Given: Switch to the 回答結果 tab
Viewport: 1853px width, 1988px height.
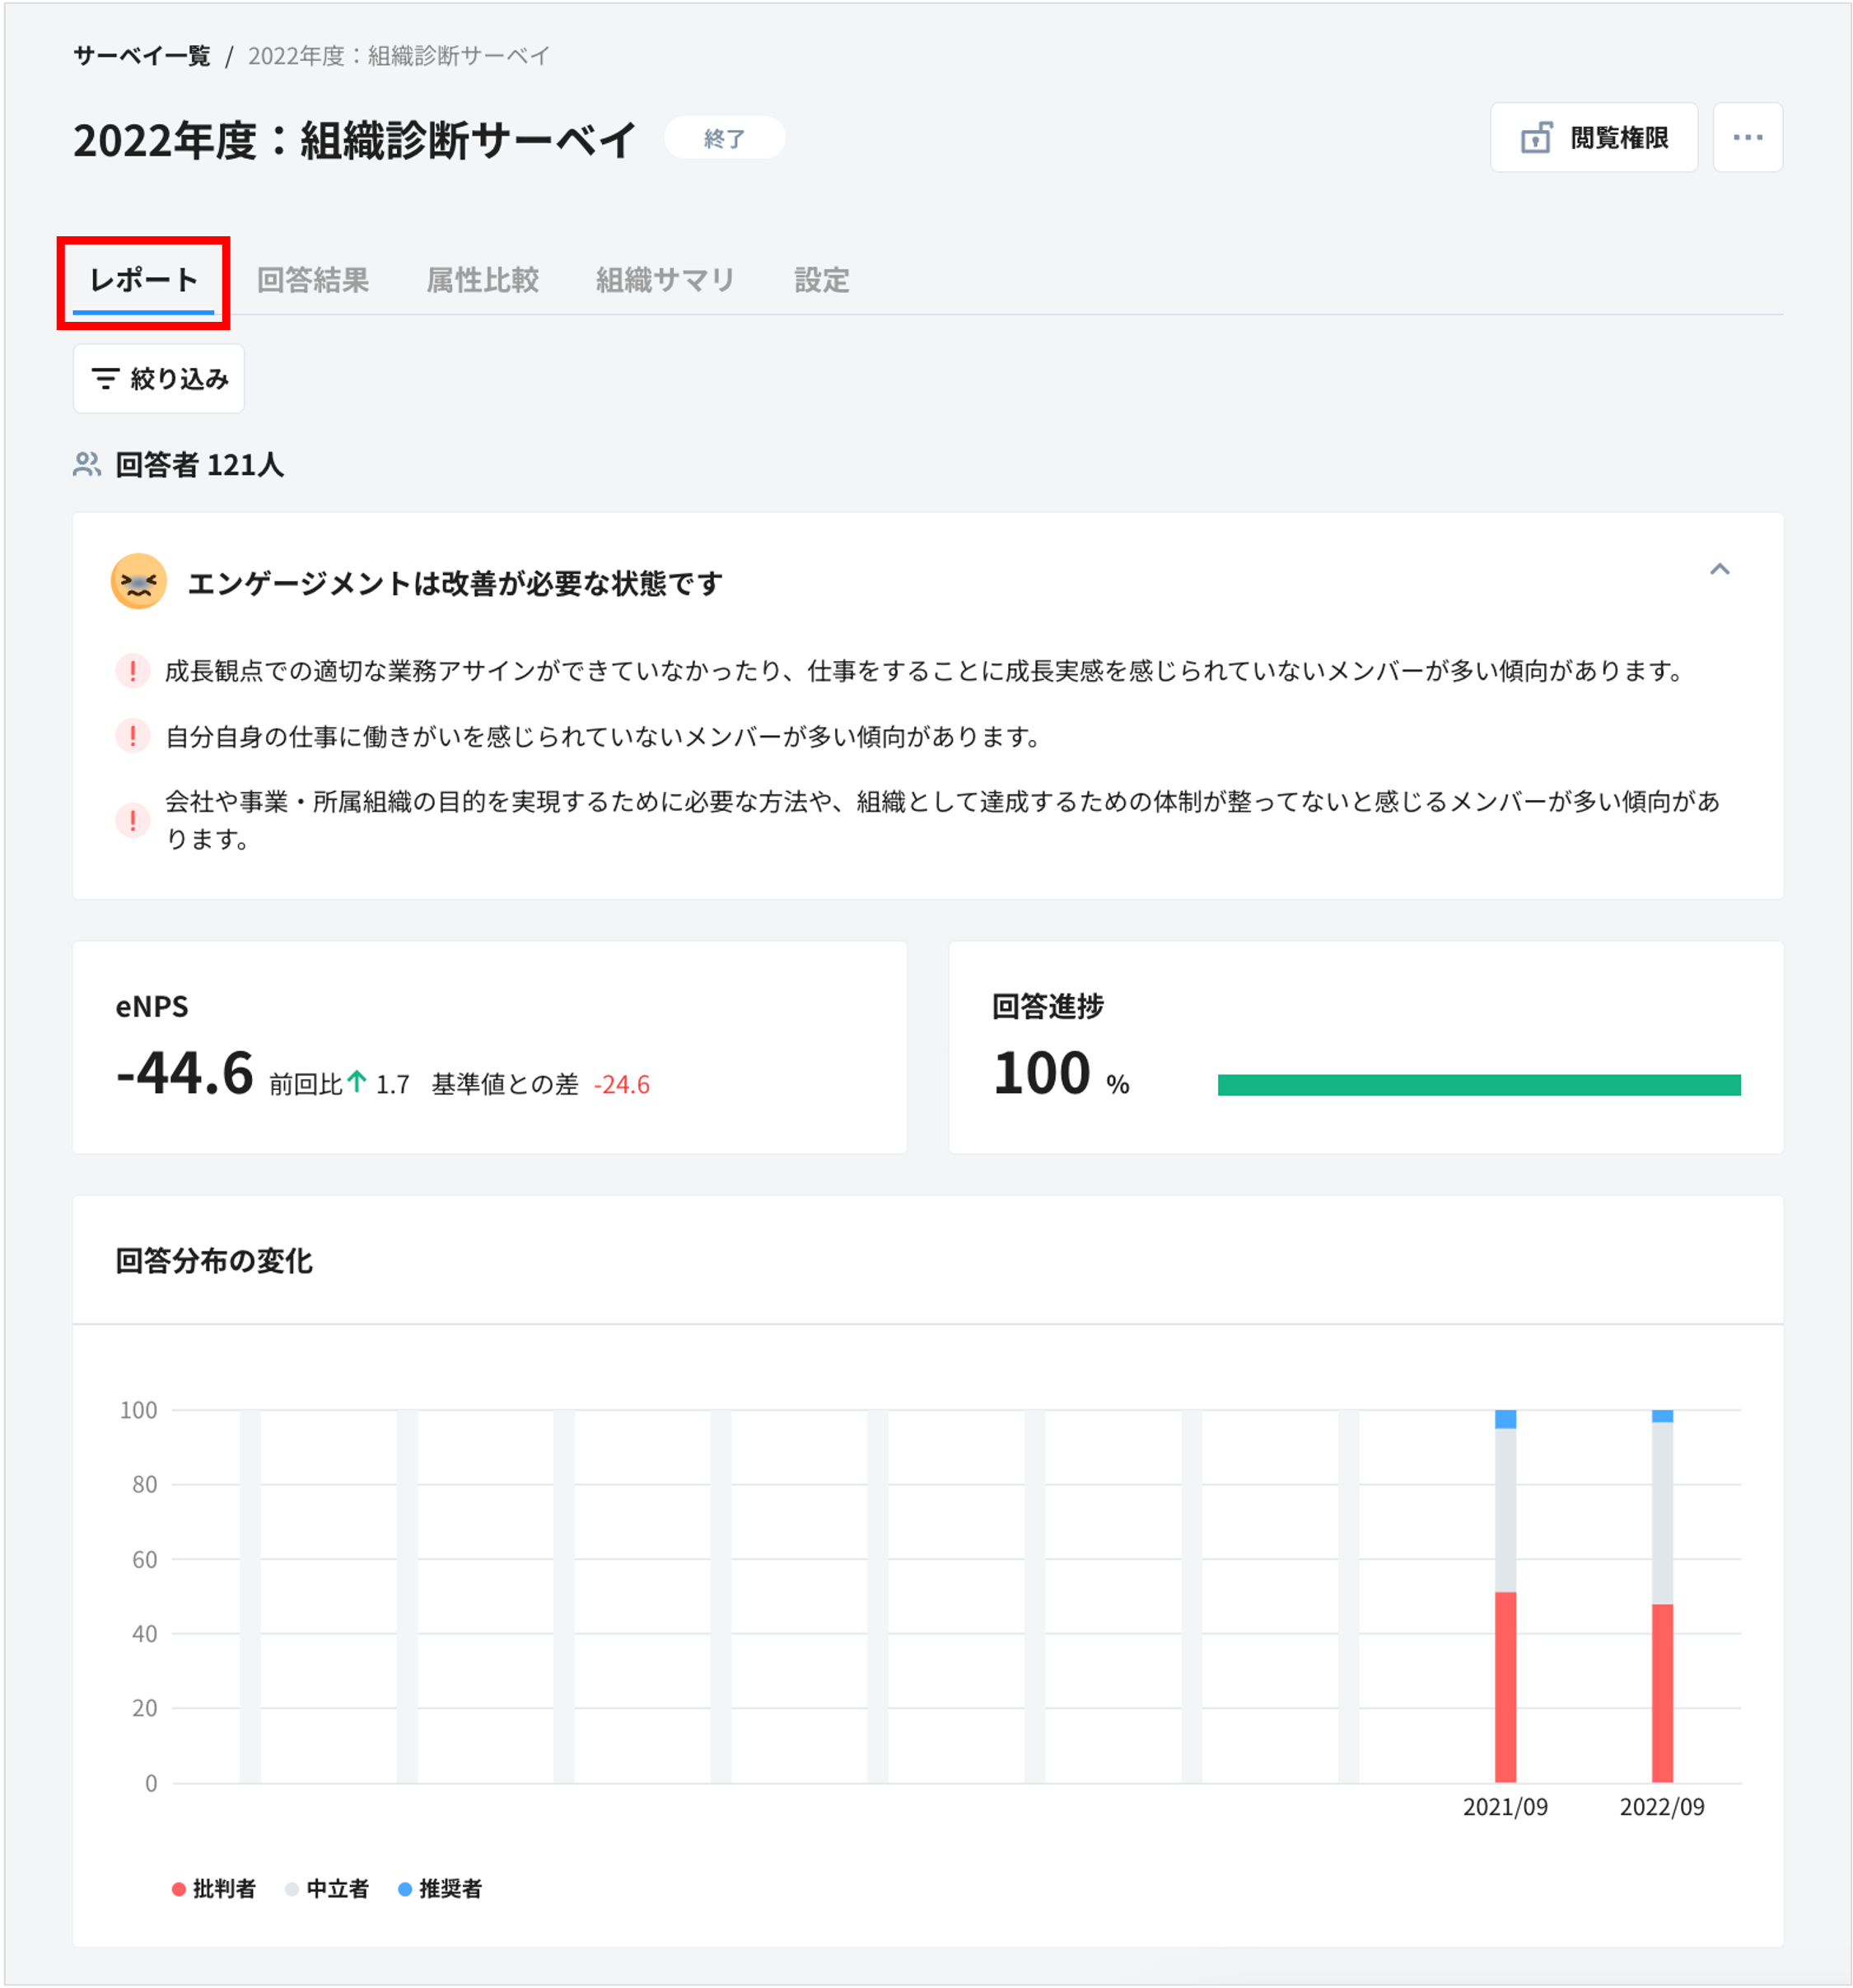Looking at the screenshot, I should (313, 280).
